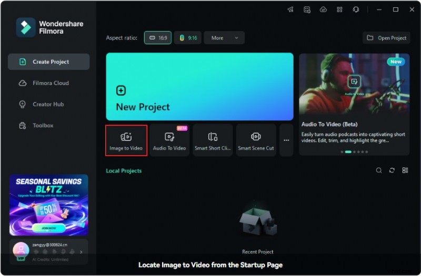Click the Open Project button
This screenshot has width=421, height=276.
click(x=386, y=38)
